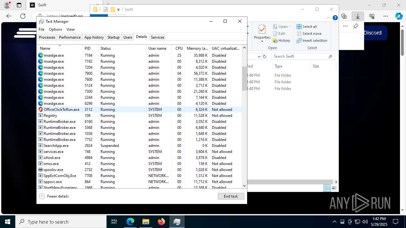Image resolution: width=406 pixels, height=228 pixels.
Task: Open File Explorer from the taskbar
Action: 146,222
